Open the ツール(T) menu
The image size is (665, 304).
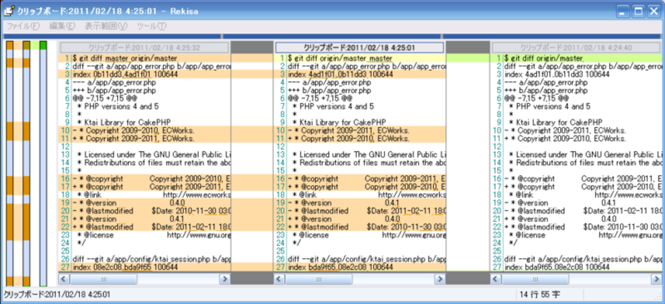point(151,26)
